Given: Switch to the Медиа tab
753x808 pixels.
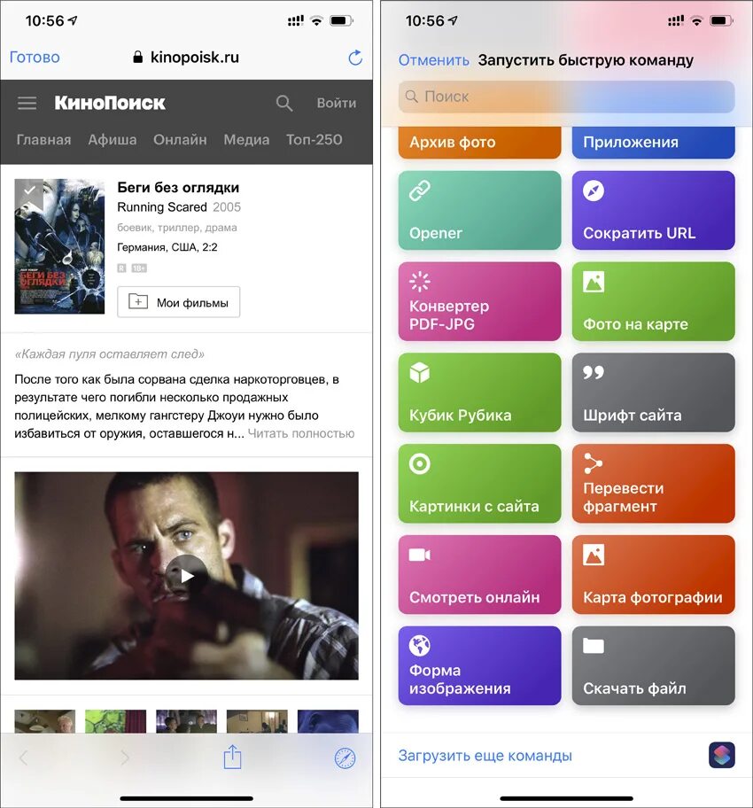Looking at the screenshot, I should pyautogui.click(x=246, y=140).
